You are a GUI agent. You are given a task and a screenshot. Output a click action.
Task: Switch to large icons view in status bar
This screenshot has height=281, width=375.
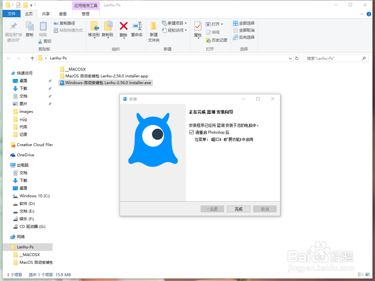click(x=367, y=275)
